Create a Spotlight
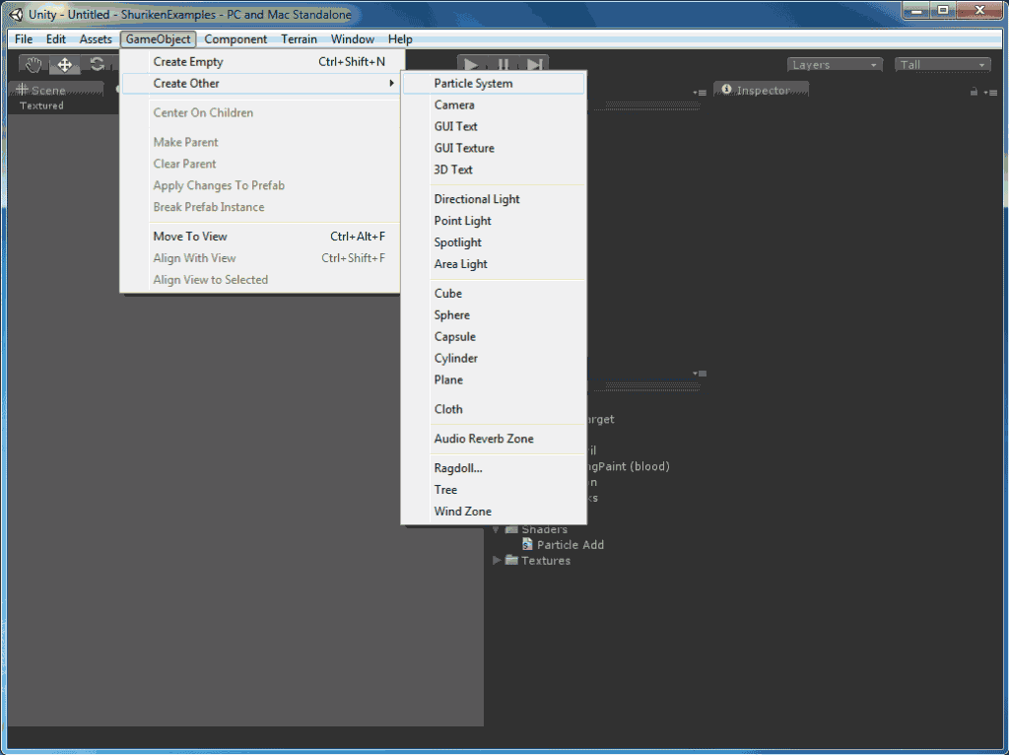The height and width of the screenshot is (755, 1009). pyautogui.click(x=494, y=242)
